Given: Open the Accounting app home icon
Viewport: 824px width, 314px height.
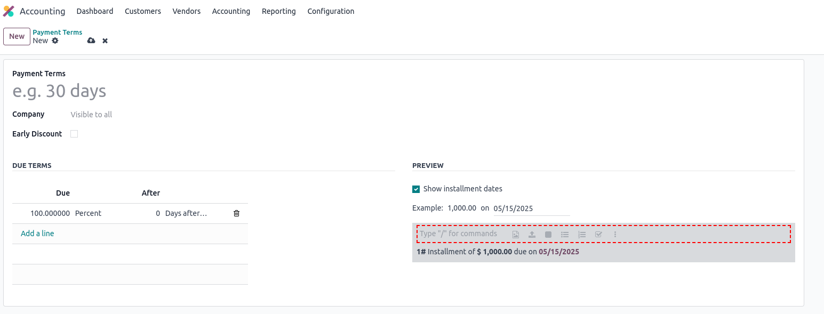Looking at the screenshot, I should tap(9, 11).
